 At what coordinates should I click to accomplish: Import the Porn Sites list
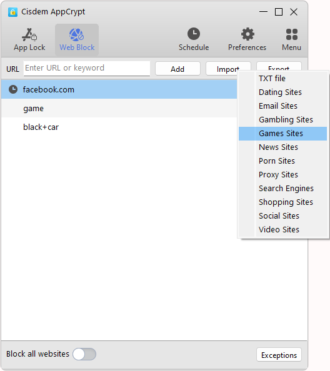click(282, 161)
